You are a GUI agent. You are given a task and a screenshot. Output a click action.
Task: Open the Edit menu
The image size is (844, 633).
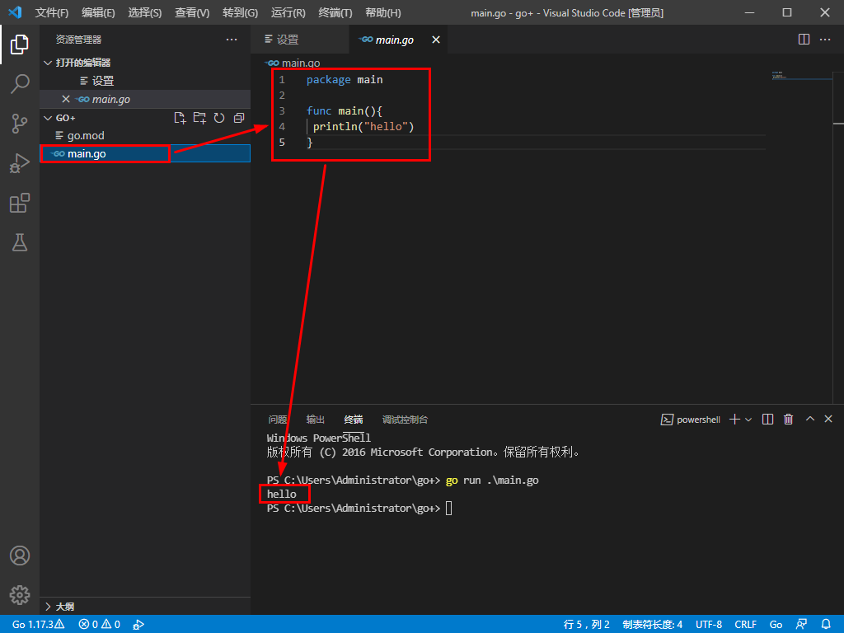coord(98,12)
